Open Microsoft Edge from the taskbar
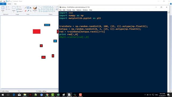172x97 pixels. [14, 95]
